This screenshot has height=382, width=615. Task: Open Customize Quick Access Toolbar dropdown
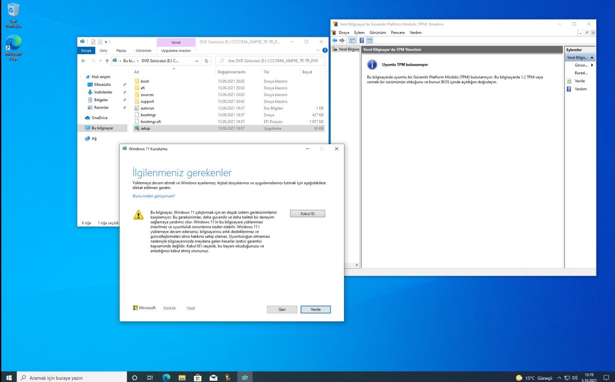106,42
